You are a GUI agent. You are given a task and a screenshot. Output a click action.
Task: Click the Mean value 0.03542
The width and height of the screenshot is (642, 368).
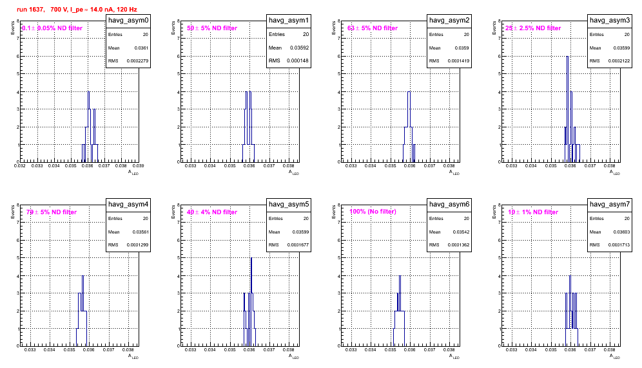coord(461,232)
